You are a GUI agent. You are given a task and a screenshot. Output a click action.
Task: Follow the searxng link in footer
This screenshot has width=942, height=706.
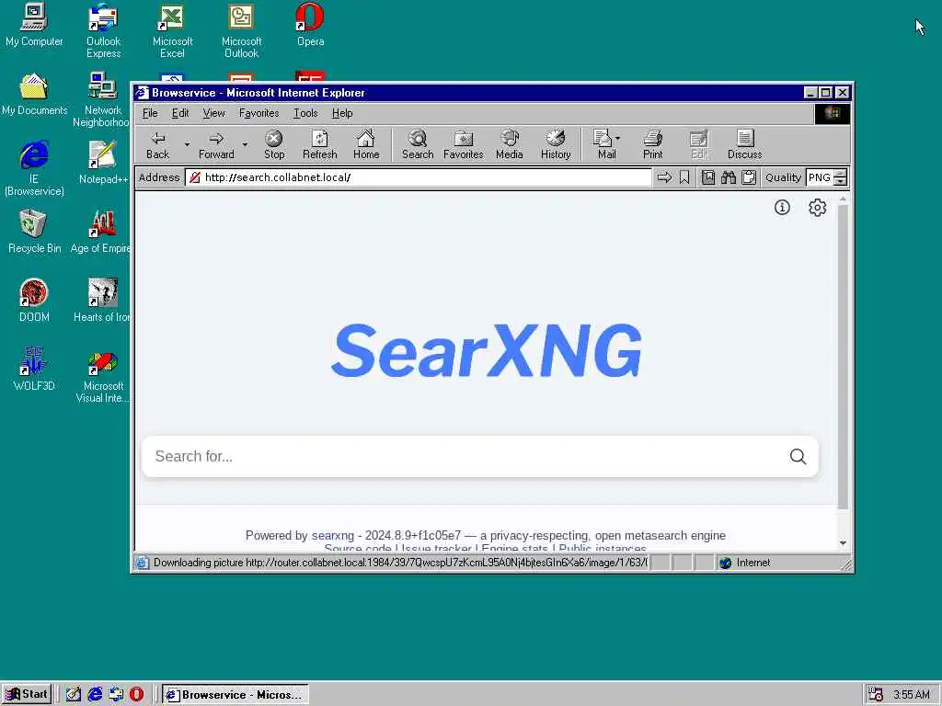click(x=333, y=536)
